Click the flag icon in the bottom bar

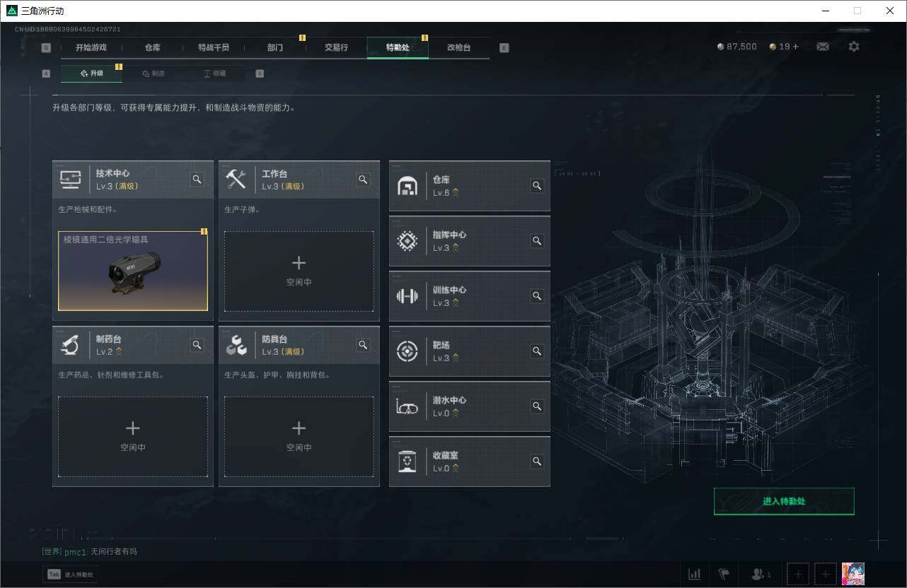click(x=724, y=574)
